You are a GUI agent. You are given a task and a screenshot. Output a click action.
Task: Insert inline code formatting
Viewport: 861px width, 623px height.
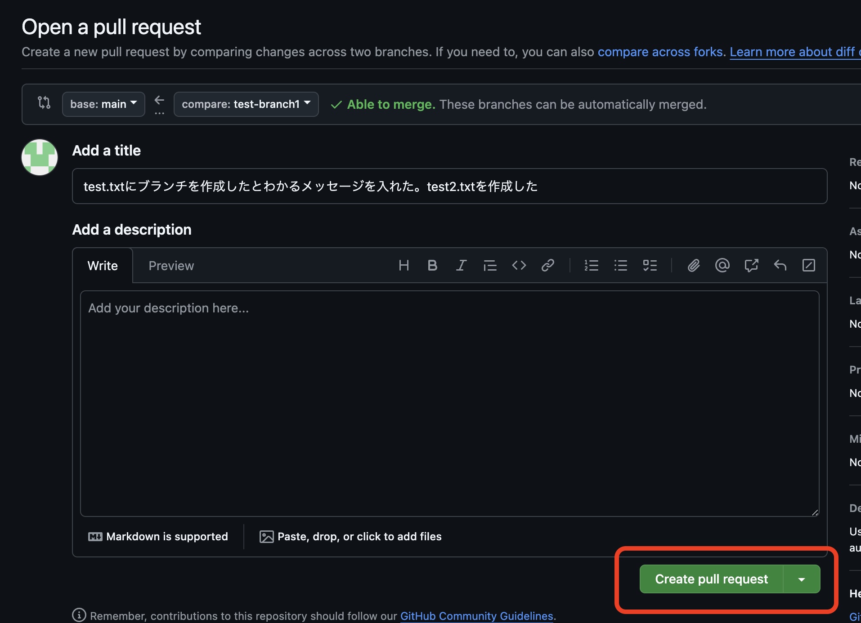[x=519, y=265]
